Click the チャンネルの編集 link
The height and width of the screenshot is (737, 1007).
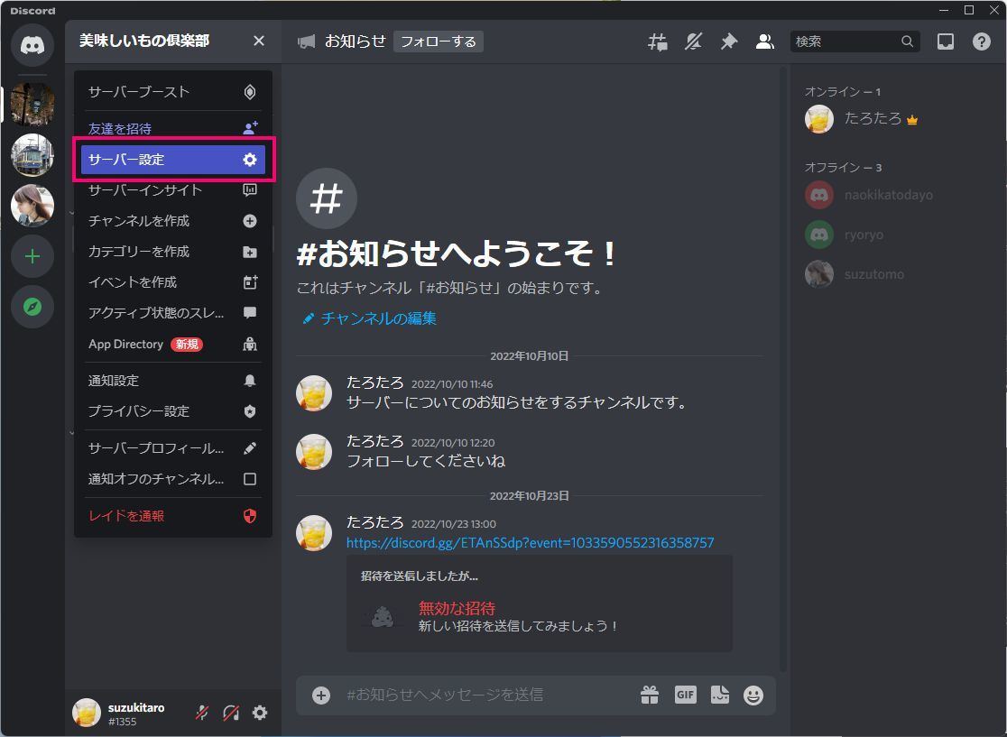[x=378, y=318]
